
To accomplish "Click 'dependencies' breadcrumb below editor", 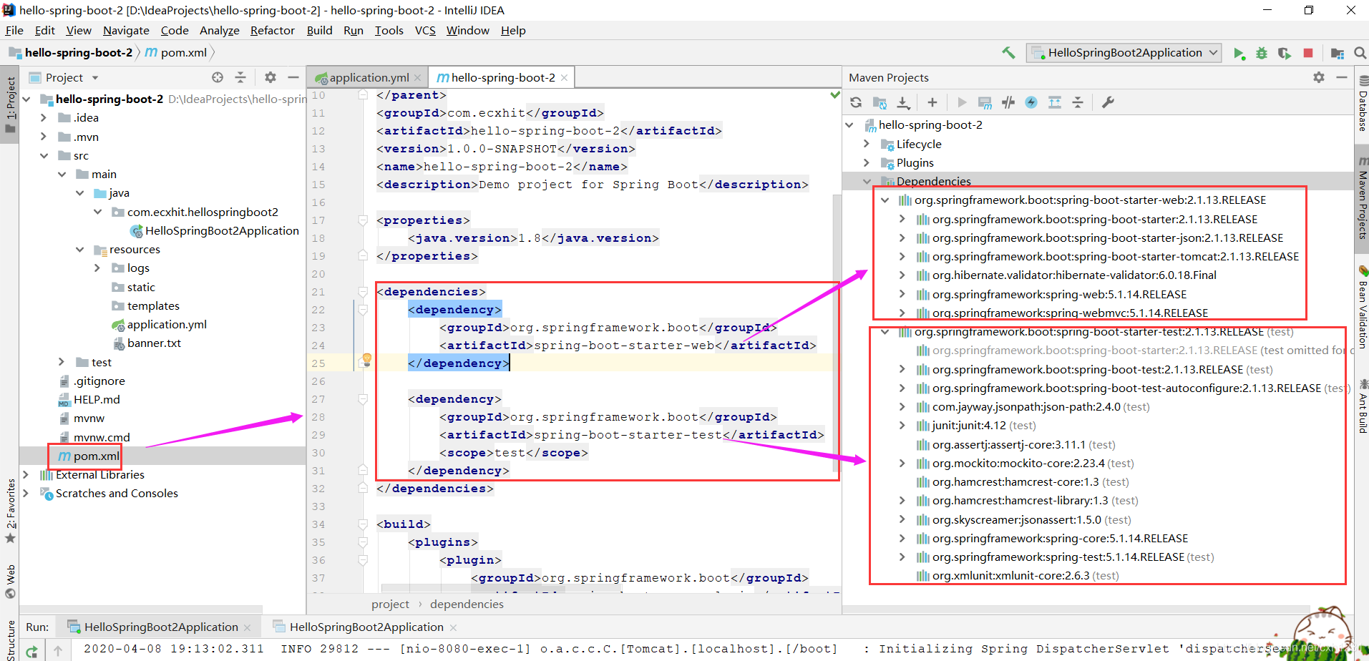I will tap(467, 604).
